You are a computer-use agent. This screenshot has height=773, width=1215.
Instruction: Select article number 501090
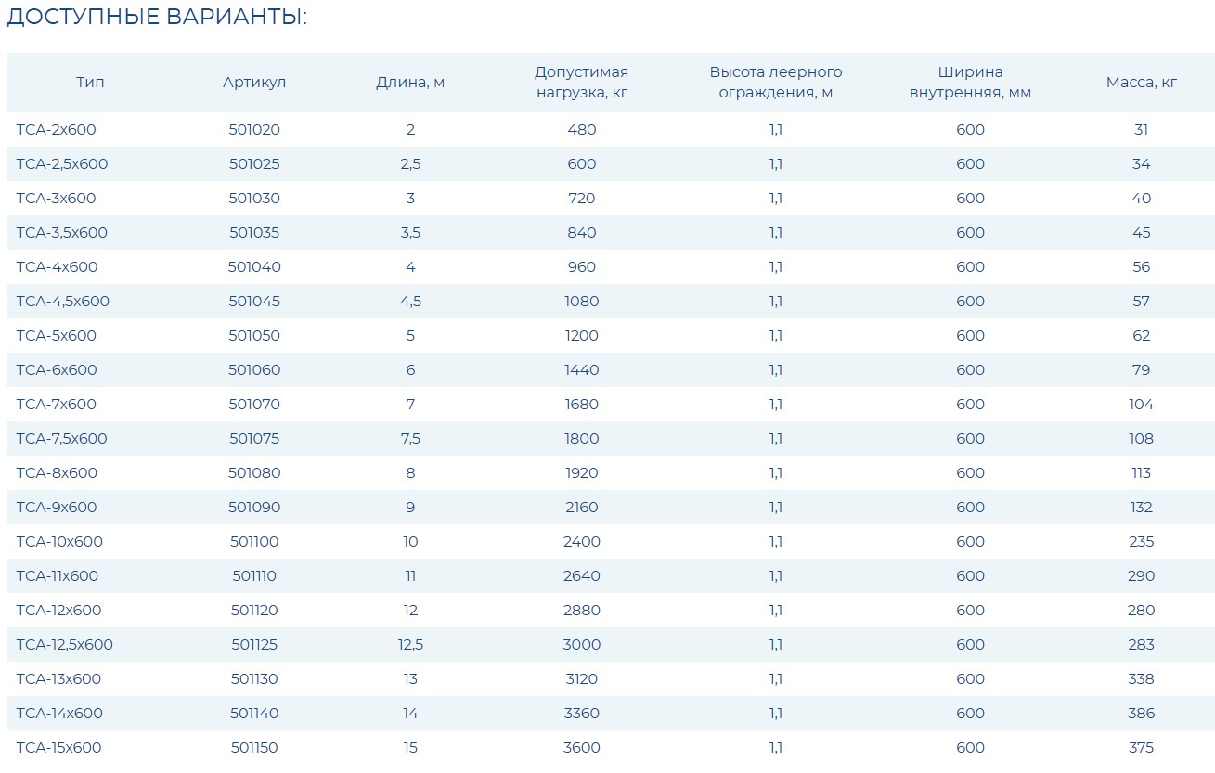click(254, 508)
